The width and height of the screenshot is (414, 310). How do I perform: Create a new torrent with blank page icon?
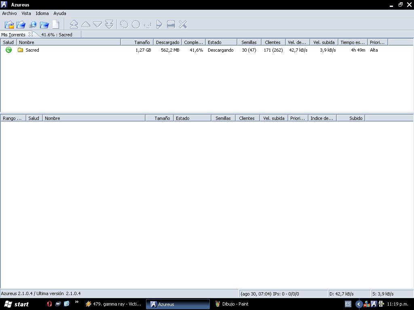coord(56,25)
